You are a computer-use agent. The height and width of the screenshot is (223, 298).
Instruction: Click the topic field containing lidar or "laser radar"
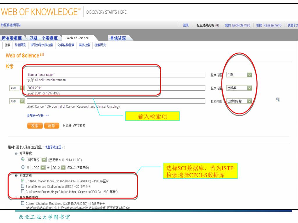116,75
